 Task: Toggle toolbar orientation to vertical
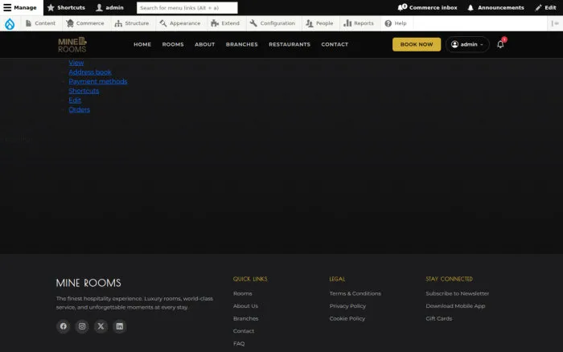coord(555,23)
